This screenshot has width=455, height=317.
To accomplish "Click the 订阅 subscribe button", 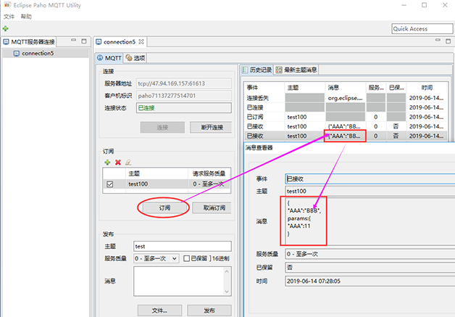I will (x=164, y=207).
